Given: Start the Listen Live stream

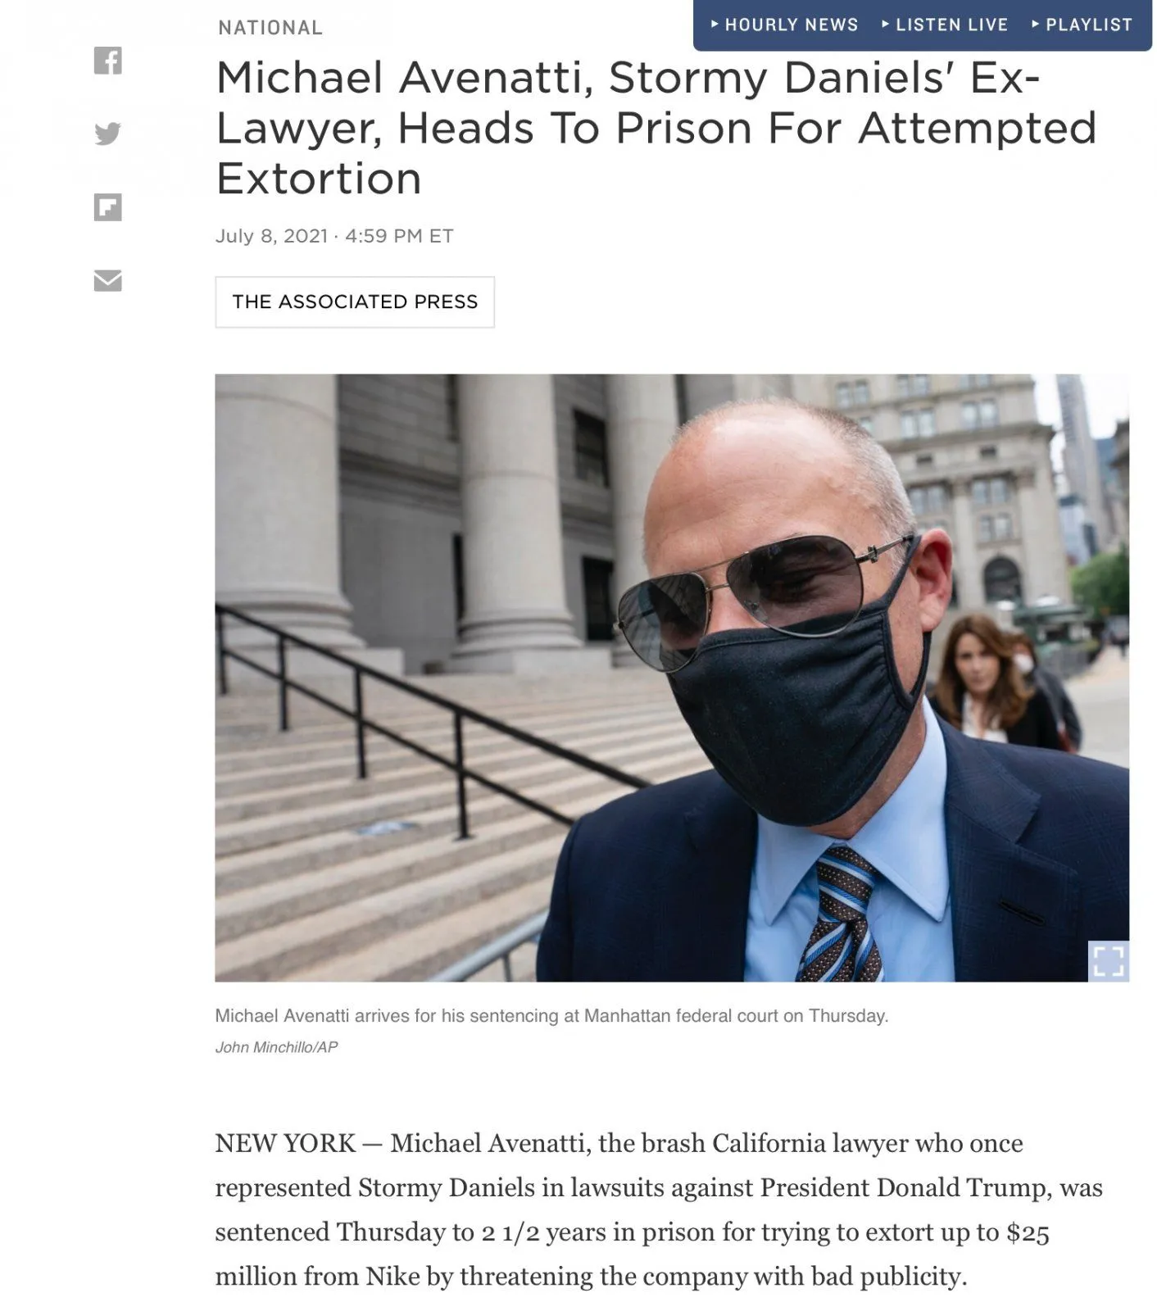Looking at the screenshot, I should 945,25.
